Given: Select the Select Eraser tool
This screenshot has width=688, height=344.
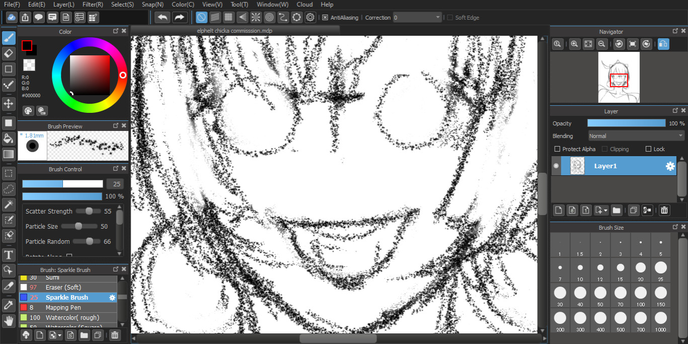Looking at the screenshot, I should [x=9, y=235].
